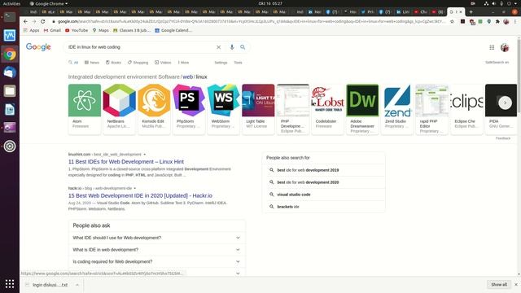The height and width of the screenshot is (293, 521).
Task: Open Google Chrome app menu in top bar
Action: tap(49, 3)
